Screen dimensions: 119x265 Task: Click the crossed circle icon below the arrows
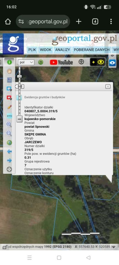click(9, 169)
